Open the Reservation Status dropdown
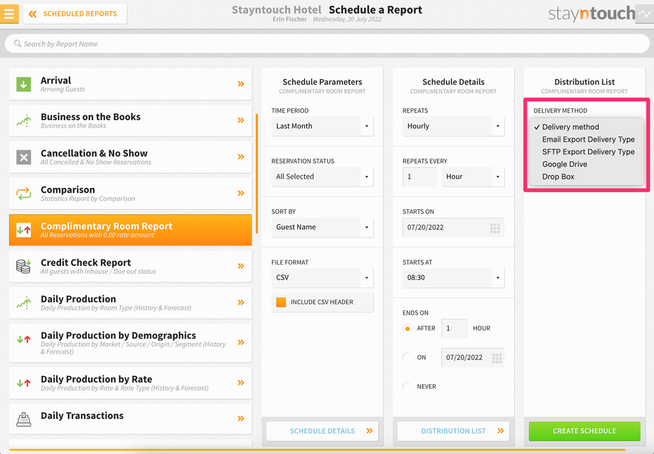 coord(323,176)
